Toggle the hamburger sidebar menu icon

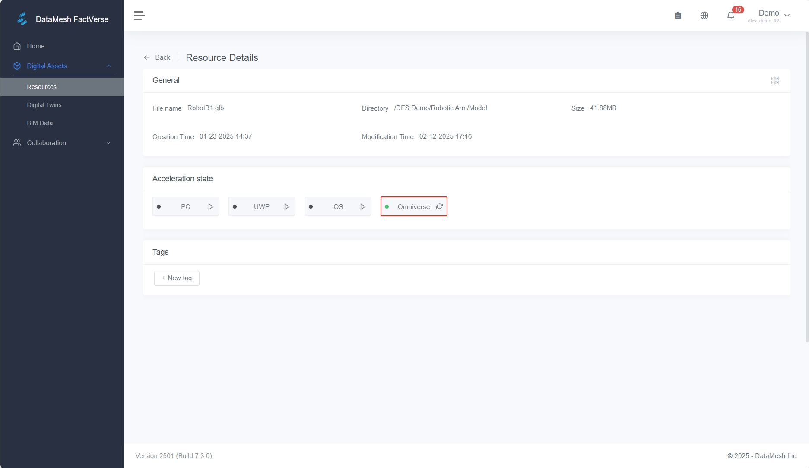139,16
